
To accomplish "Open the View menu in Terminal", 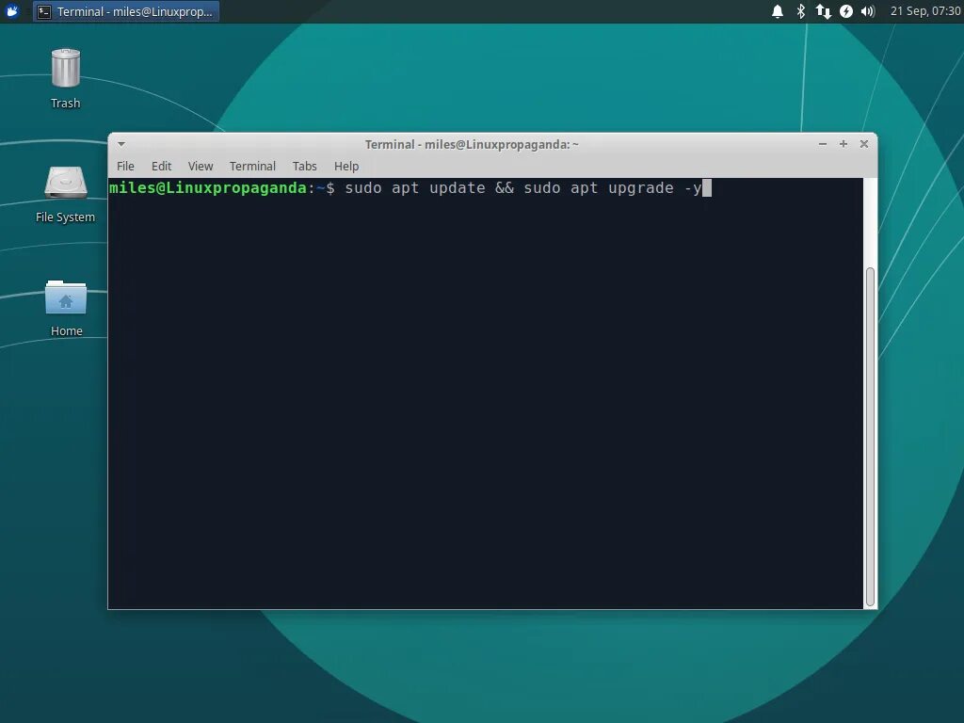I will 201,166.
